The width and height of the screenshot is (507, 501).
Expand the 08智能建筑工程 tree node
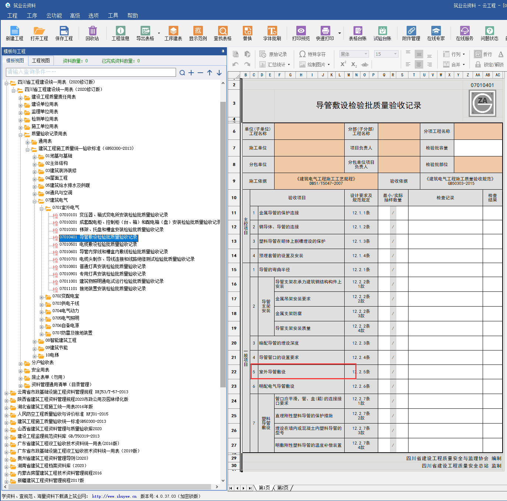coord(35,342)
